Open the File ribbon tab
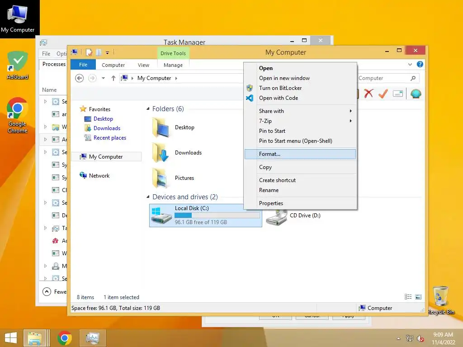463x347 pixels. click(x=83, y=65)
